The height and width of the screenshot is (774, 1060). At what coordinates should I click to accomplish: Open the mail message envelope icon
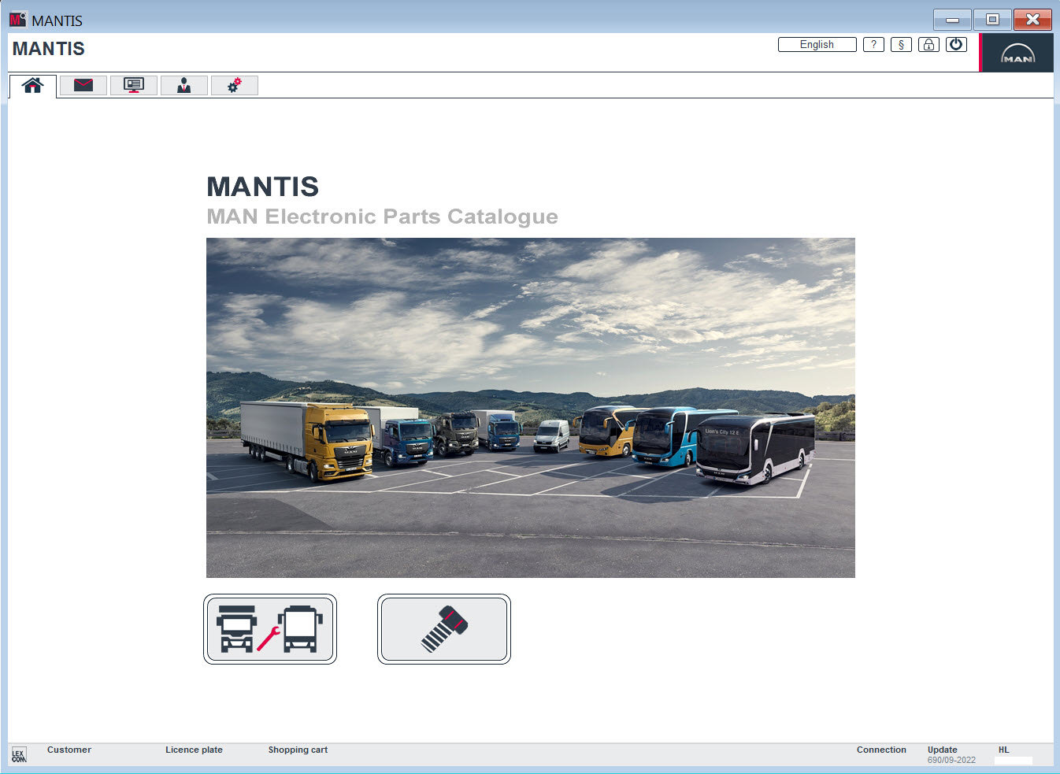[83, 85]
